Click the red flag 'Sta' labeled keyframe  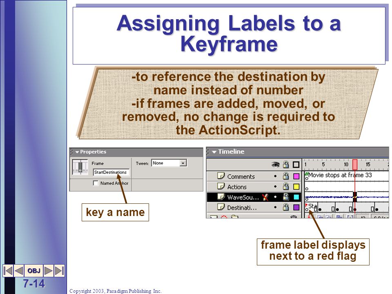(311, 207)
